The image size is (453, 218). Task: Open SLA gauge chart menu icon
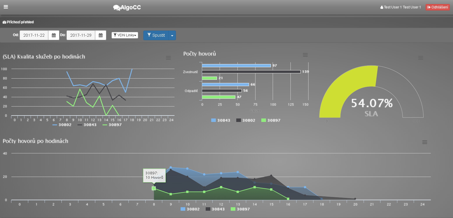420,58
